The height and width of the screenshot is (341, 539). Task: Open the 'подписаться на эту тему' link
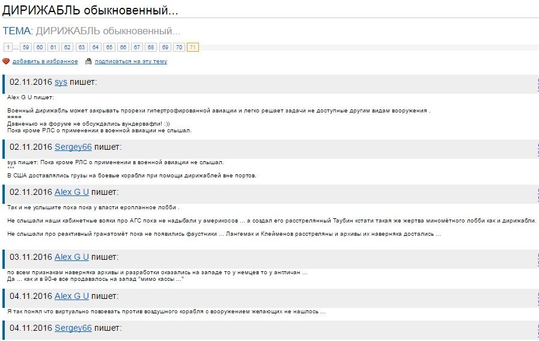click(x=131, y=61)
